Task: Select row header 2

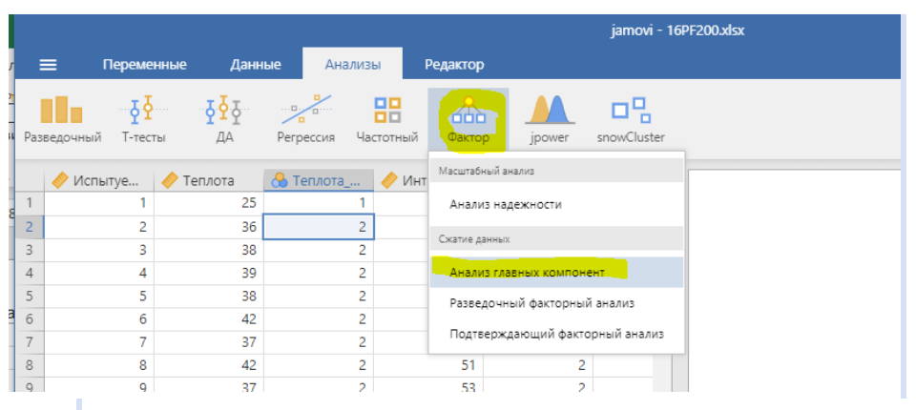Action: (x=30, y=227)
